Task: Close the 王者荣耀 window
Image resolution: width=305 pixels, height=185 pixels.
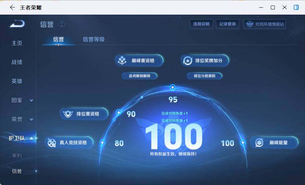Action: [x=284, y=8]
